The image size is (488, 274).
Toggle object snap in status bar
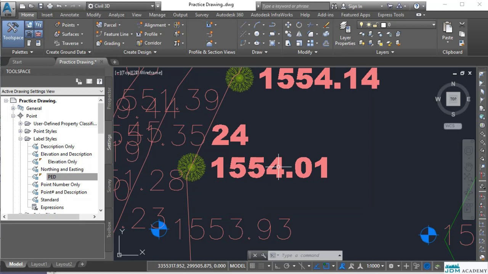[326, 266]
